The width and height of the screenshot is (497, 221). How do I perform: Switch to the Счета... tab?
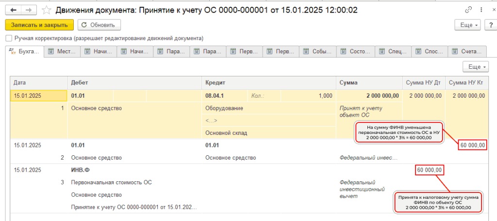pyautogui.click(x=468, y=51)
